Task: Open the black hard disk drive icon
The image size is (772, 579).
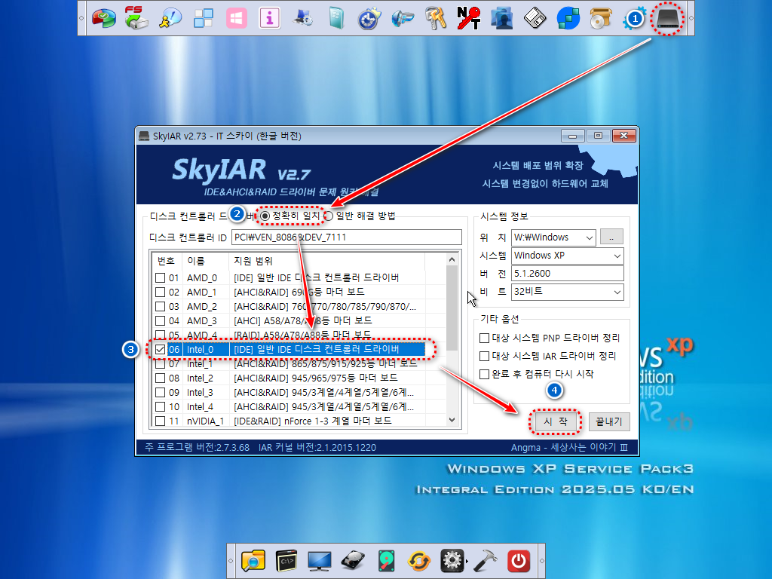Action: point(353,561)
